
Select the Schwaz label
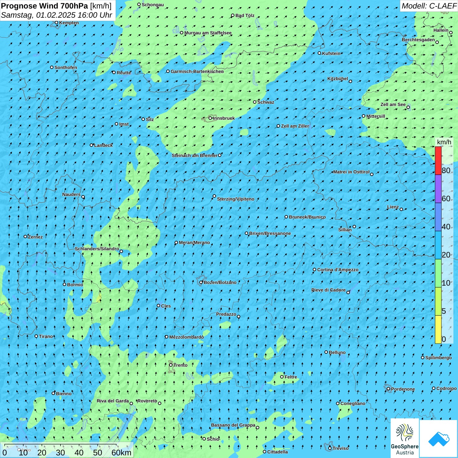(266, 102)
